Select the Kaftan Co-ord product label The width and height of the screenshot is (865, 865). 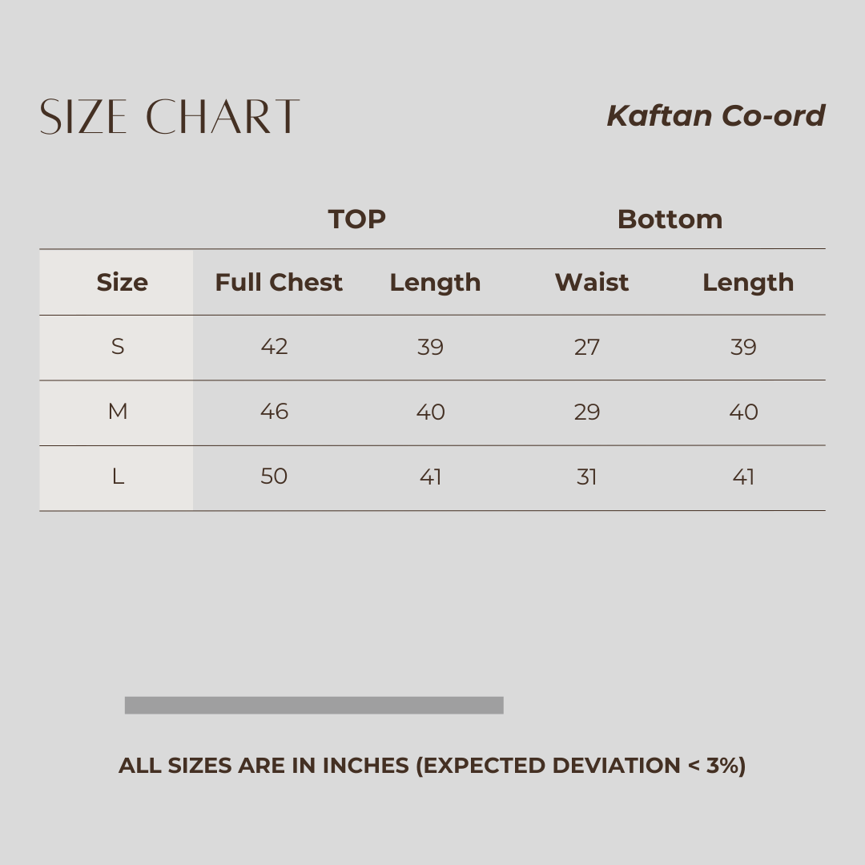[715, 116]
